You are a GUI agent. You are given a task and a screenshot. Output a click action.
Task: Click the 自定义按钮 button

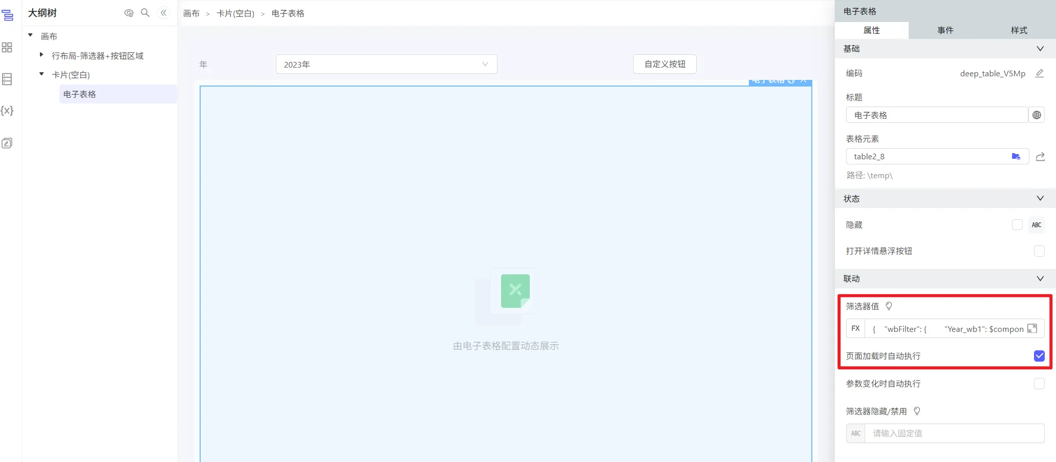(664, 64)
